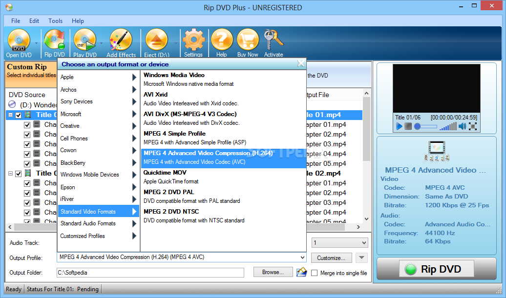
Task: Open the Help menu
Action: pyautogui.click(x=78, y=21)
